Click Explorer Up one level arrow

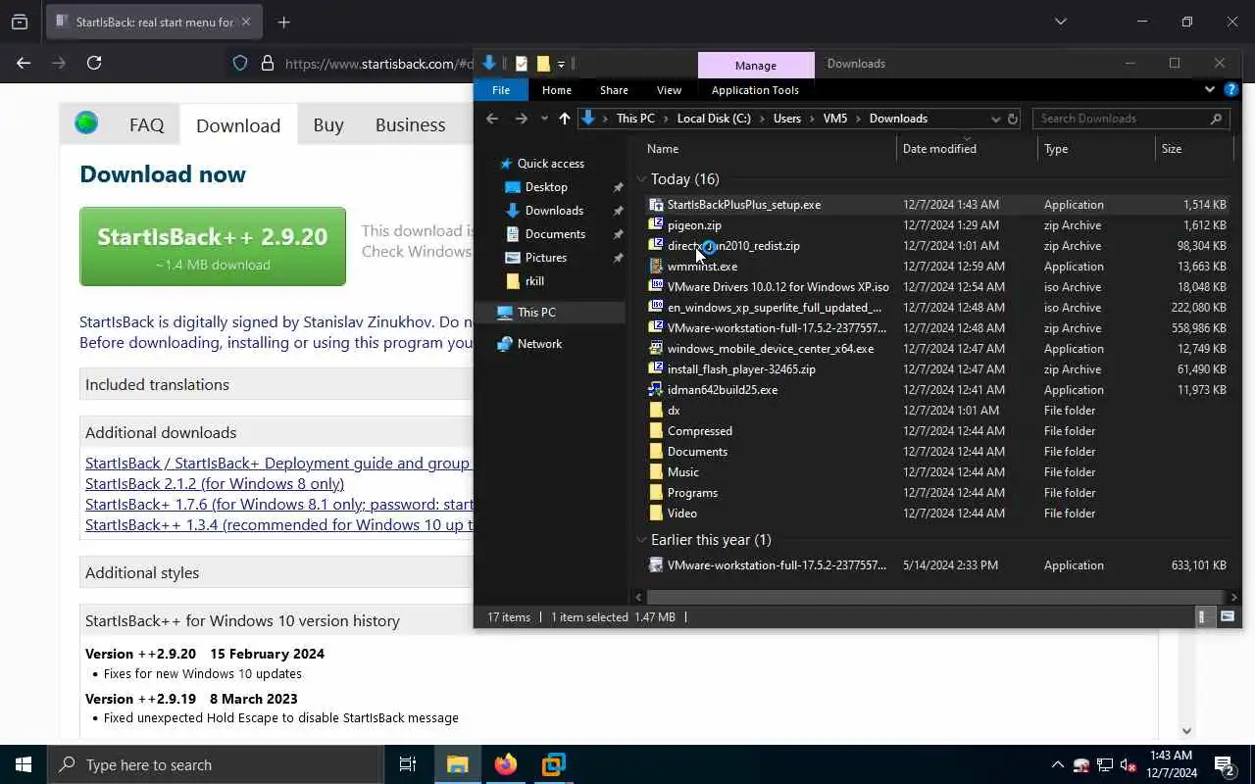(564, 119)
